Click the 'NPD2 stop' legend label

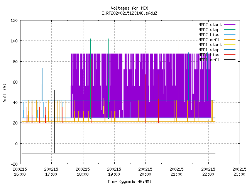point(209,30)
